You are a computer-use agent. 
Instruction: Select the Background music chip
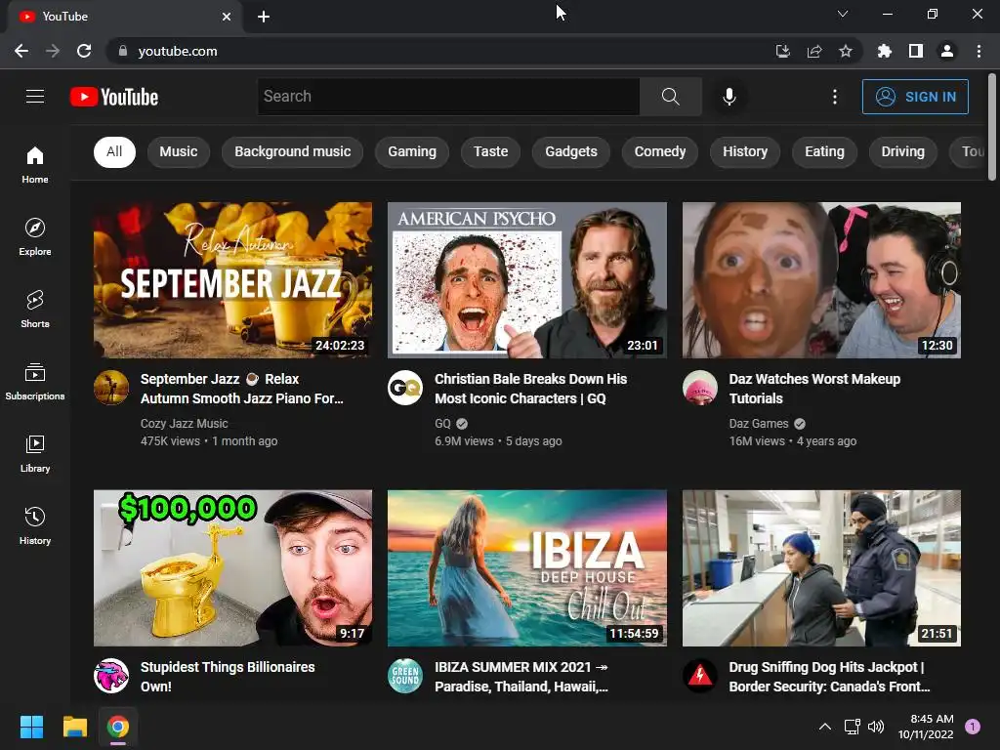click(293, 151)
